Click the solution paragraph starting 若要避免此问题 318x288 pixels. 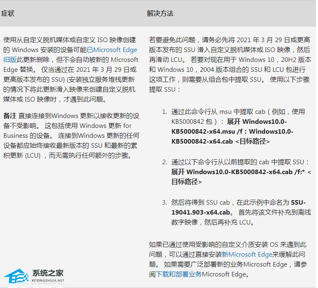pyautogui.click(x=230, y=64)
